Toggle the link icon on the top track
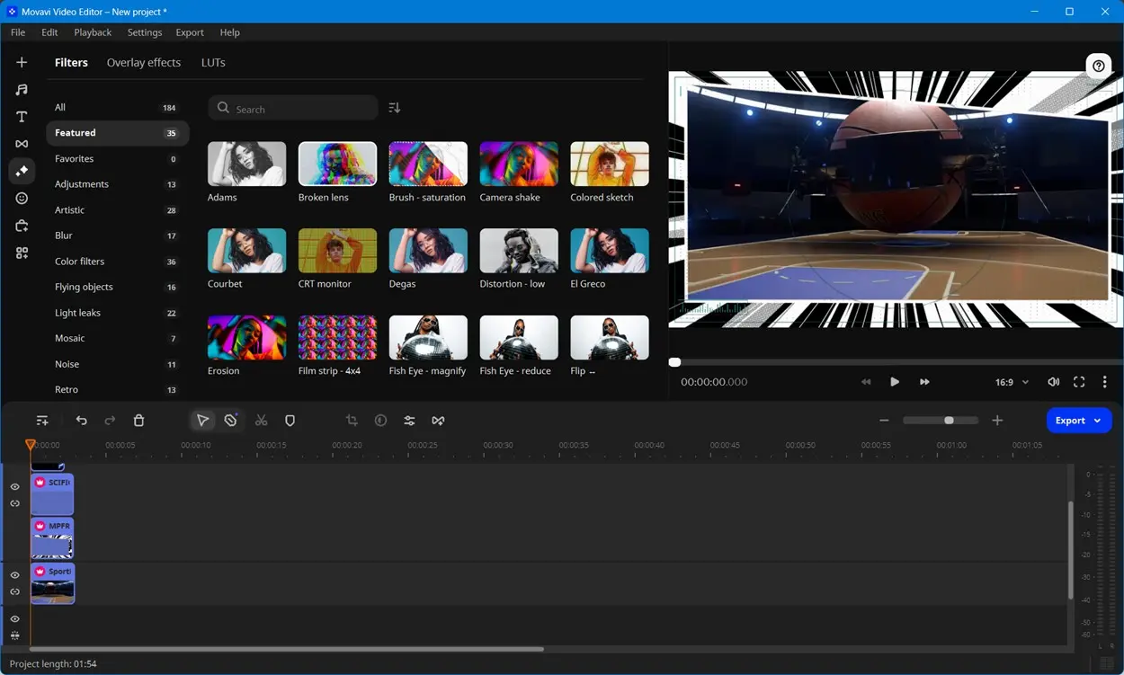The width and height of the screenshot is (1124, 675). (14, 504)
